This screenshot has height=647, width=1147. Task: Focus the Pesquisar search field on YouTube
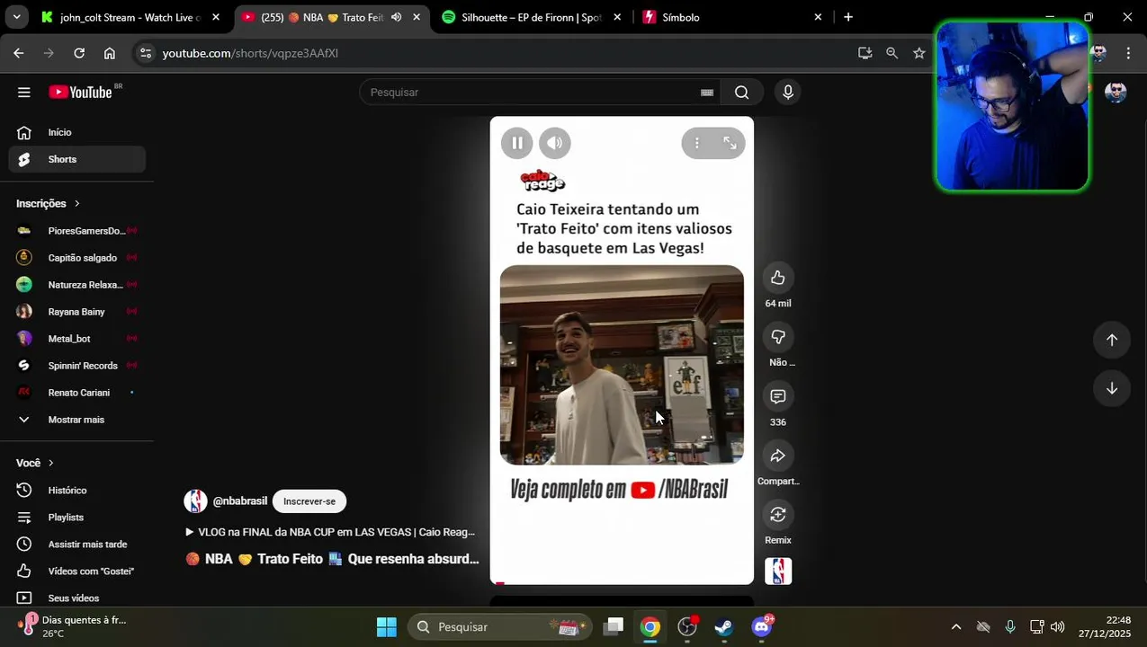click(531, 92)
